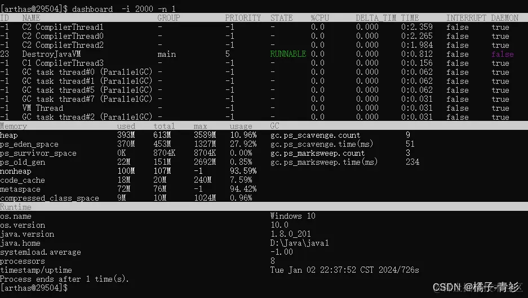
Task: Click the purple 'false' daemon value
Action: [x=503, y=54]
